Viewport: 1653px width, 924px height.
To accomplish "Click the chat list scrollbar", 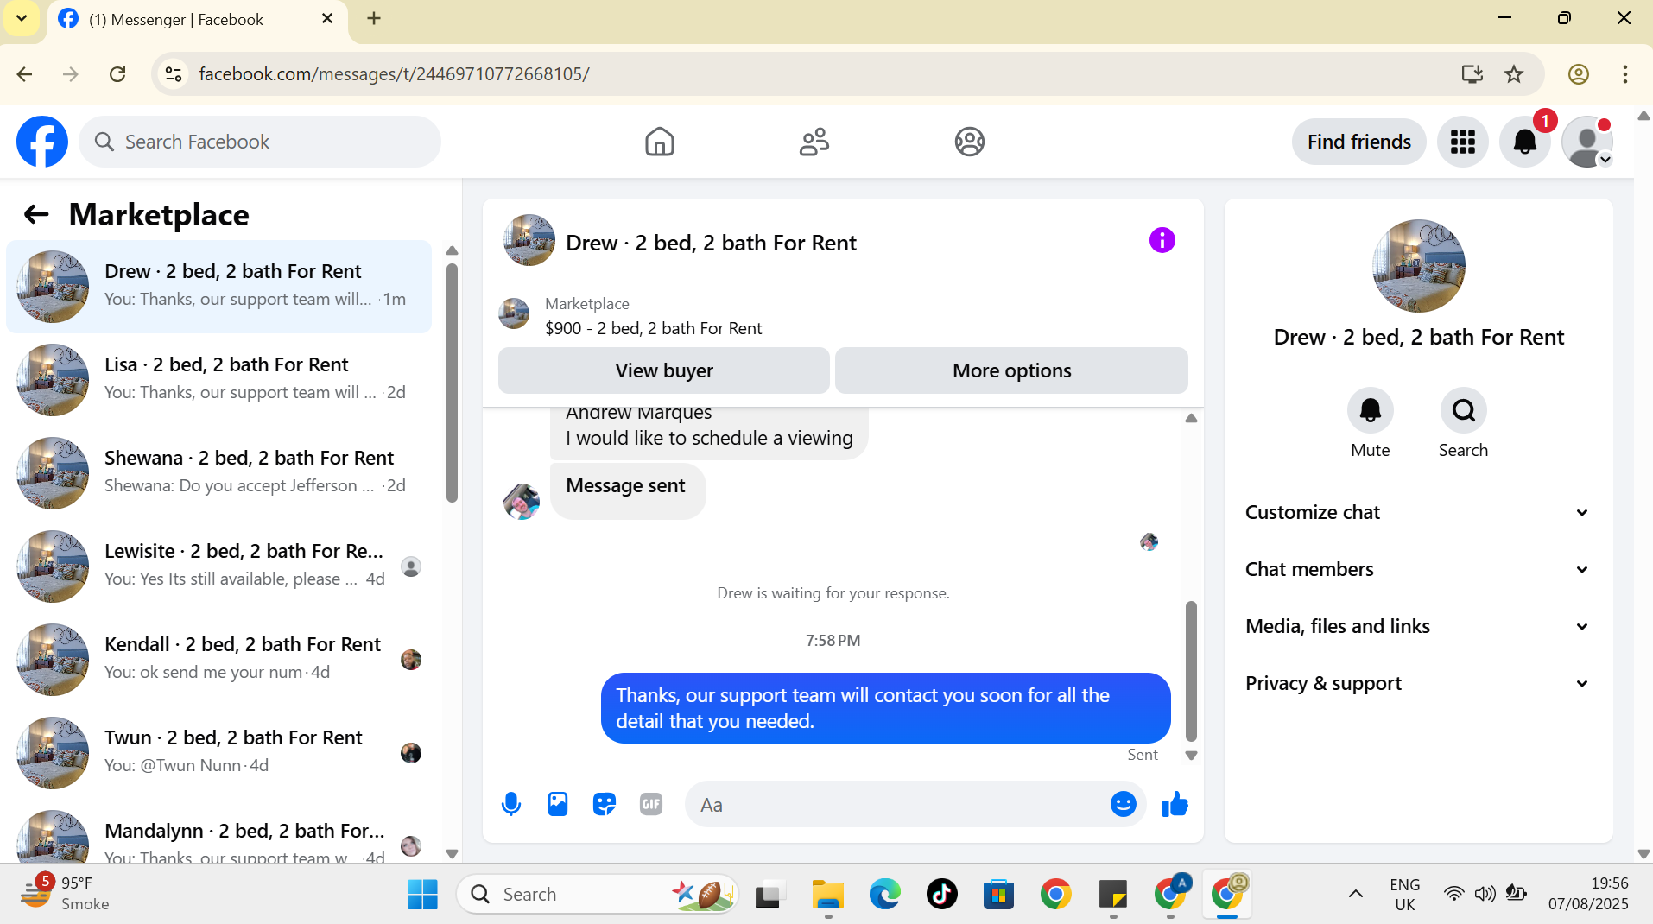I will click(x=452, y=382).
